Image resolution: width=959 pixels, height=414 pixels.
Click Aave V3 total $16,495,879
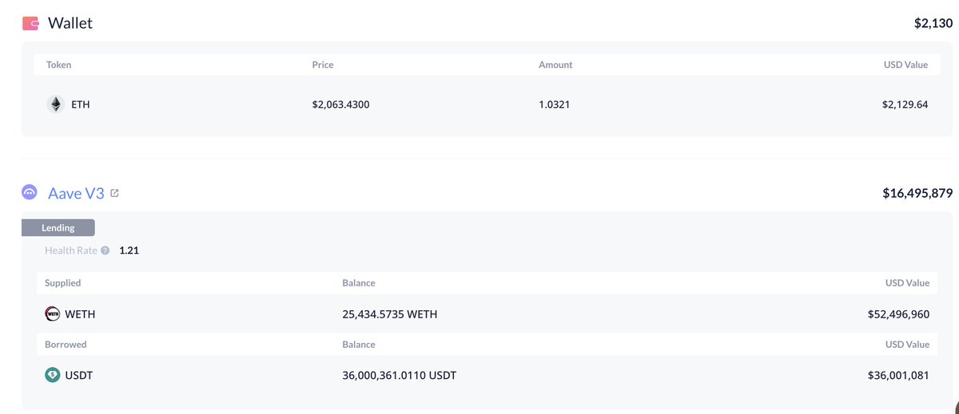coord(917,193)
